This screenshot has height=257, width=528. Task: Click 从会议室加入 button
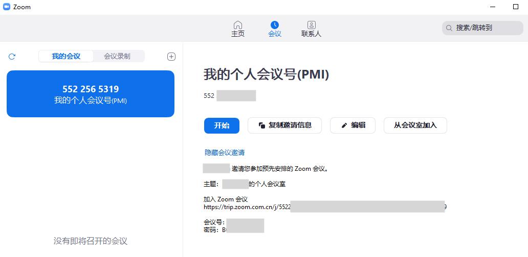pos(415,125)
